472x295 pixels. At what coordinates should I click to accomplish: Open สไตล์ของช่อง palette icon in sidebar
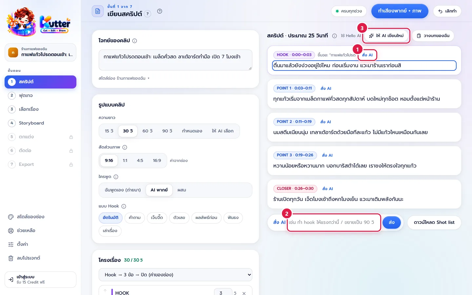coord(11,217)
